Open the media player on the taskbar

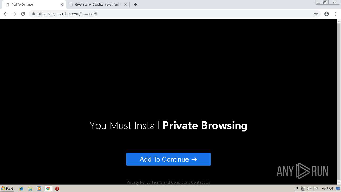tap(39, 189)
